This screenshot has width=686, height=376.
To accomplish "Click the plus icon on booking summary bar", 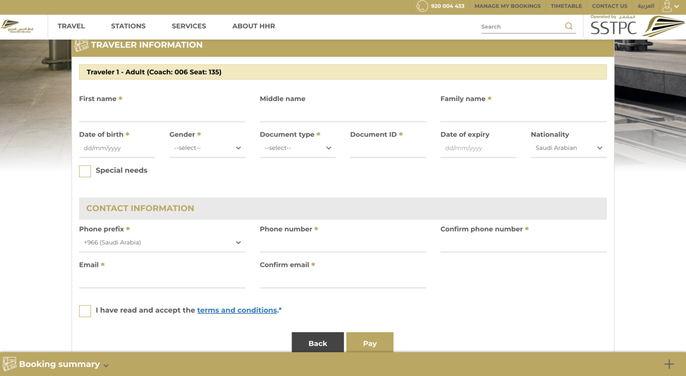I will 669,364.
